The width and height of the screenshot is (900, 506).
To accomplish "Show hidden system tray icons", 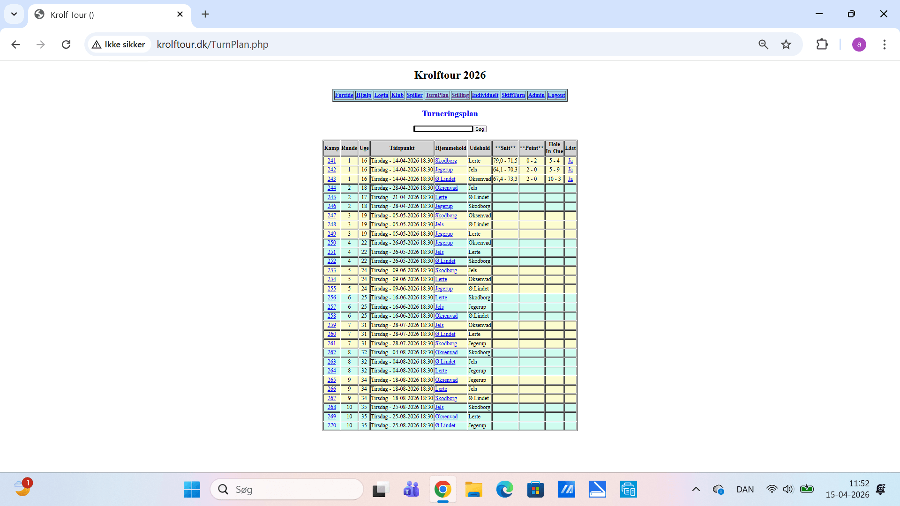I will tap(696, 490).
